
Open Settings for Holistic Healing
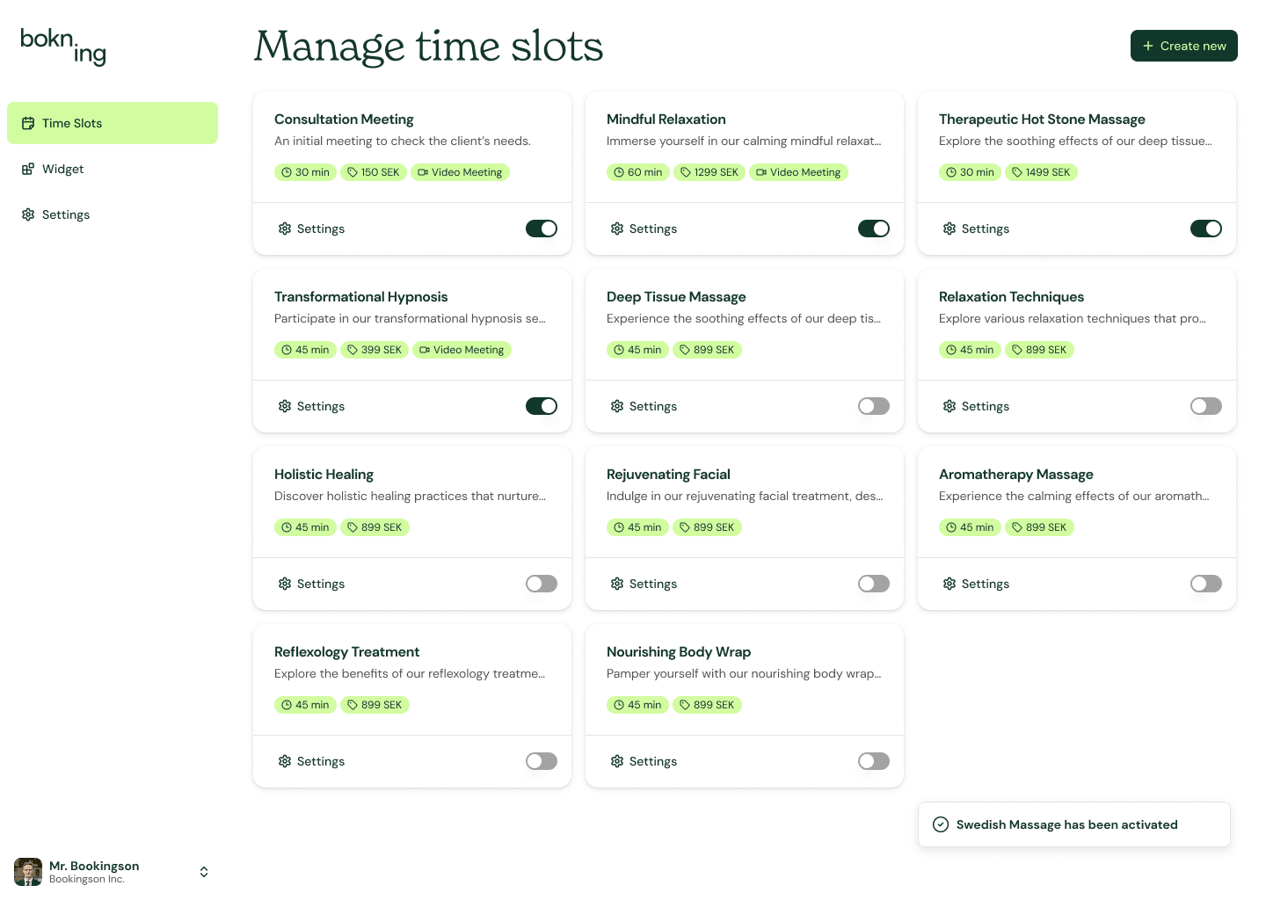tap(312, 584)
